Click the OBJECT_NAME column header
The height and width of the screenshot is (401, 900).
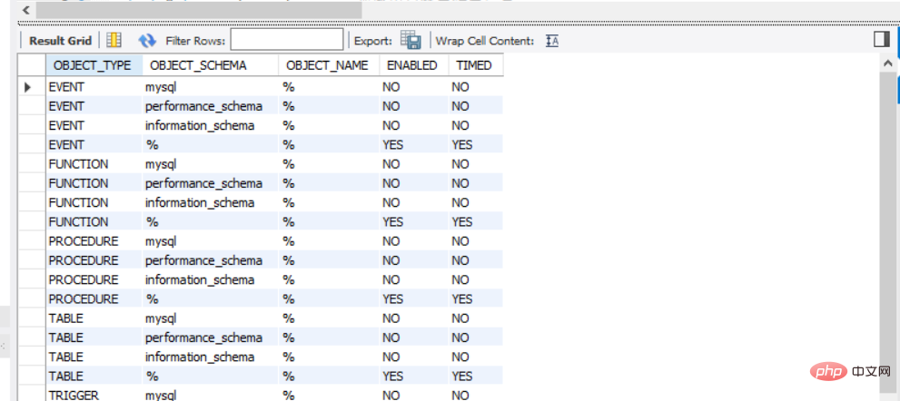point(329,65)
